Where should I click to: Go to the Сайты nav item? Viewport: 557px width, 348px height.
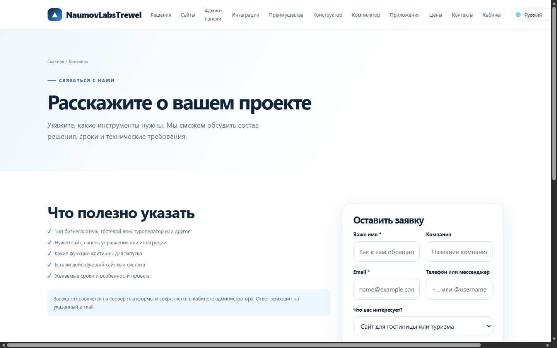tap(188, 15)
